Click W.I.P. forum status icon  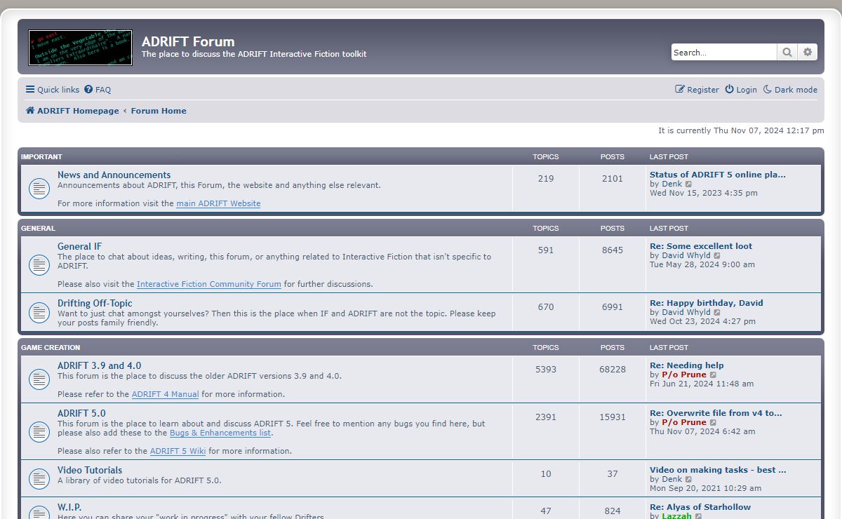pos(39,511)
